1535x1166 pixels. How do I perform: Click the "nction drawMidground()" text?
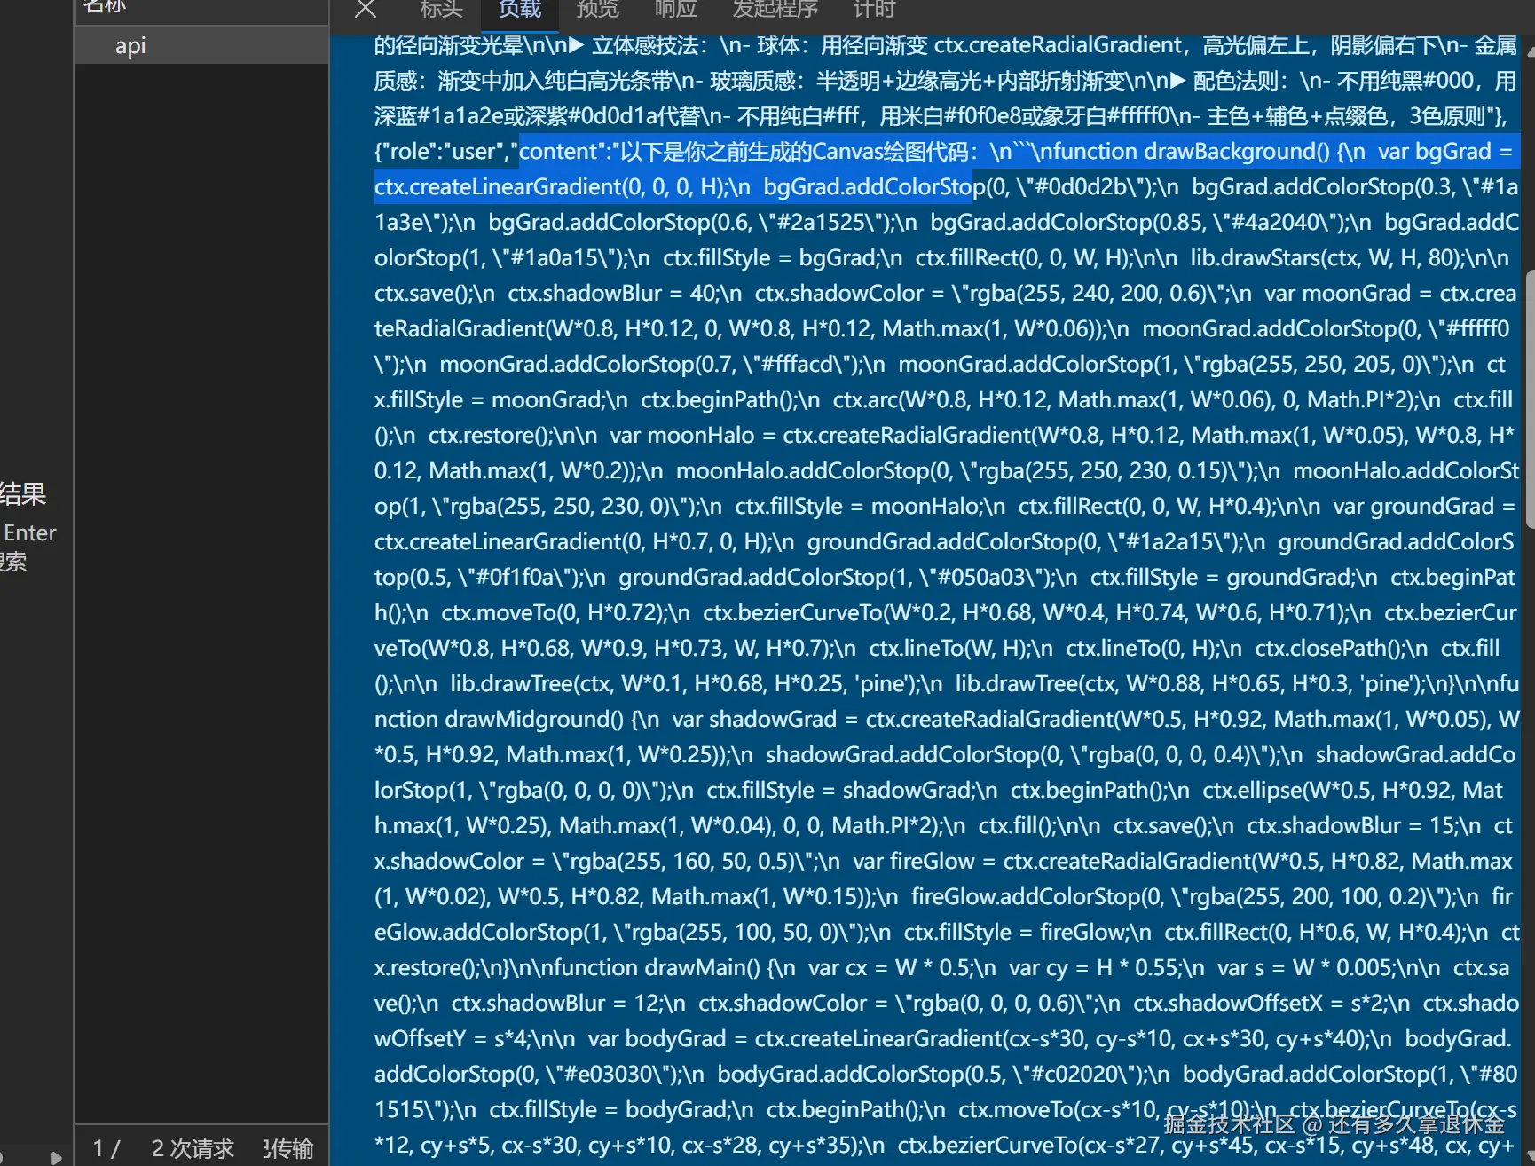coord(499,719)
